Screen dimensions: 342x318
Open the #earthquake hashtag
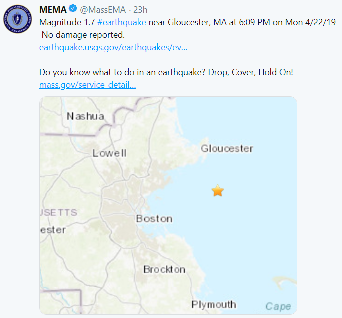[122, 23]
